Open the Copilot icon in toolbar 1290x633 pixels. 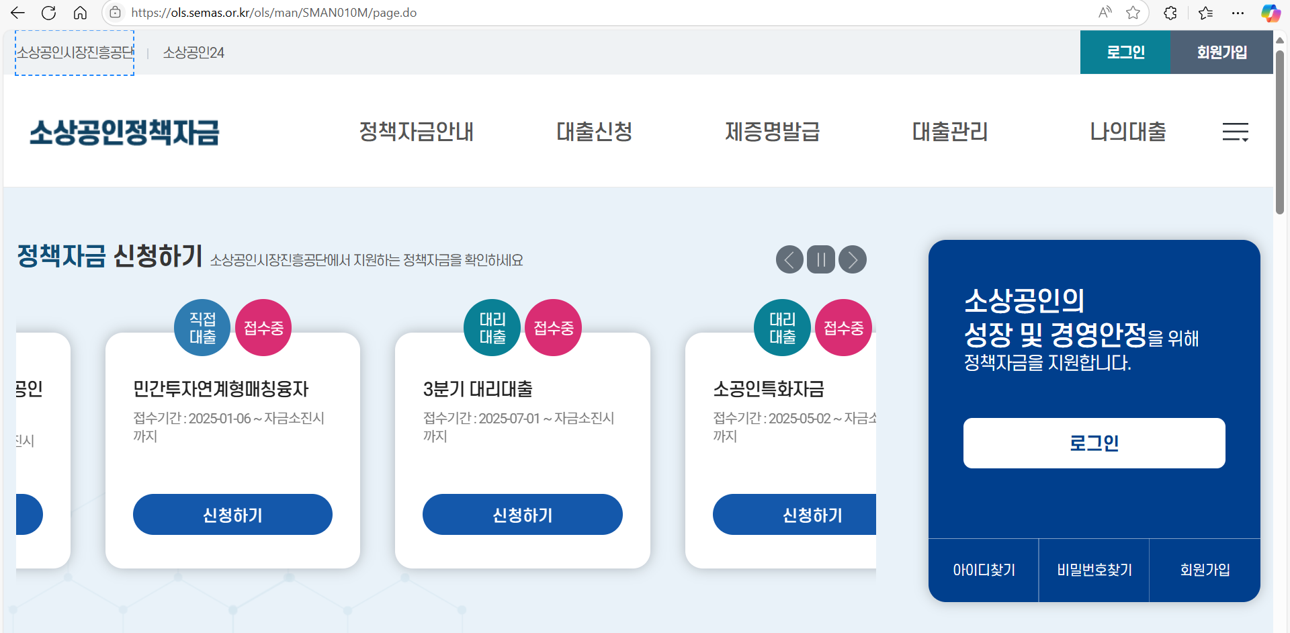(1270, 13)
